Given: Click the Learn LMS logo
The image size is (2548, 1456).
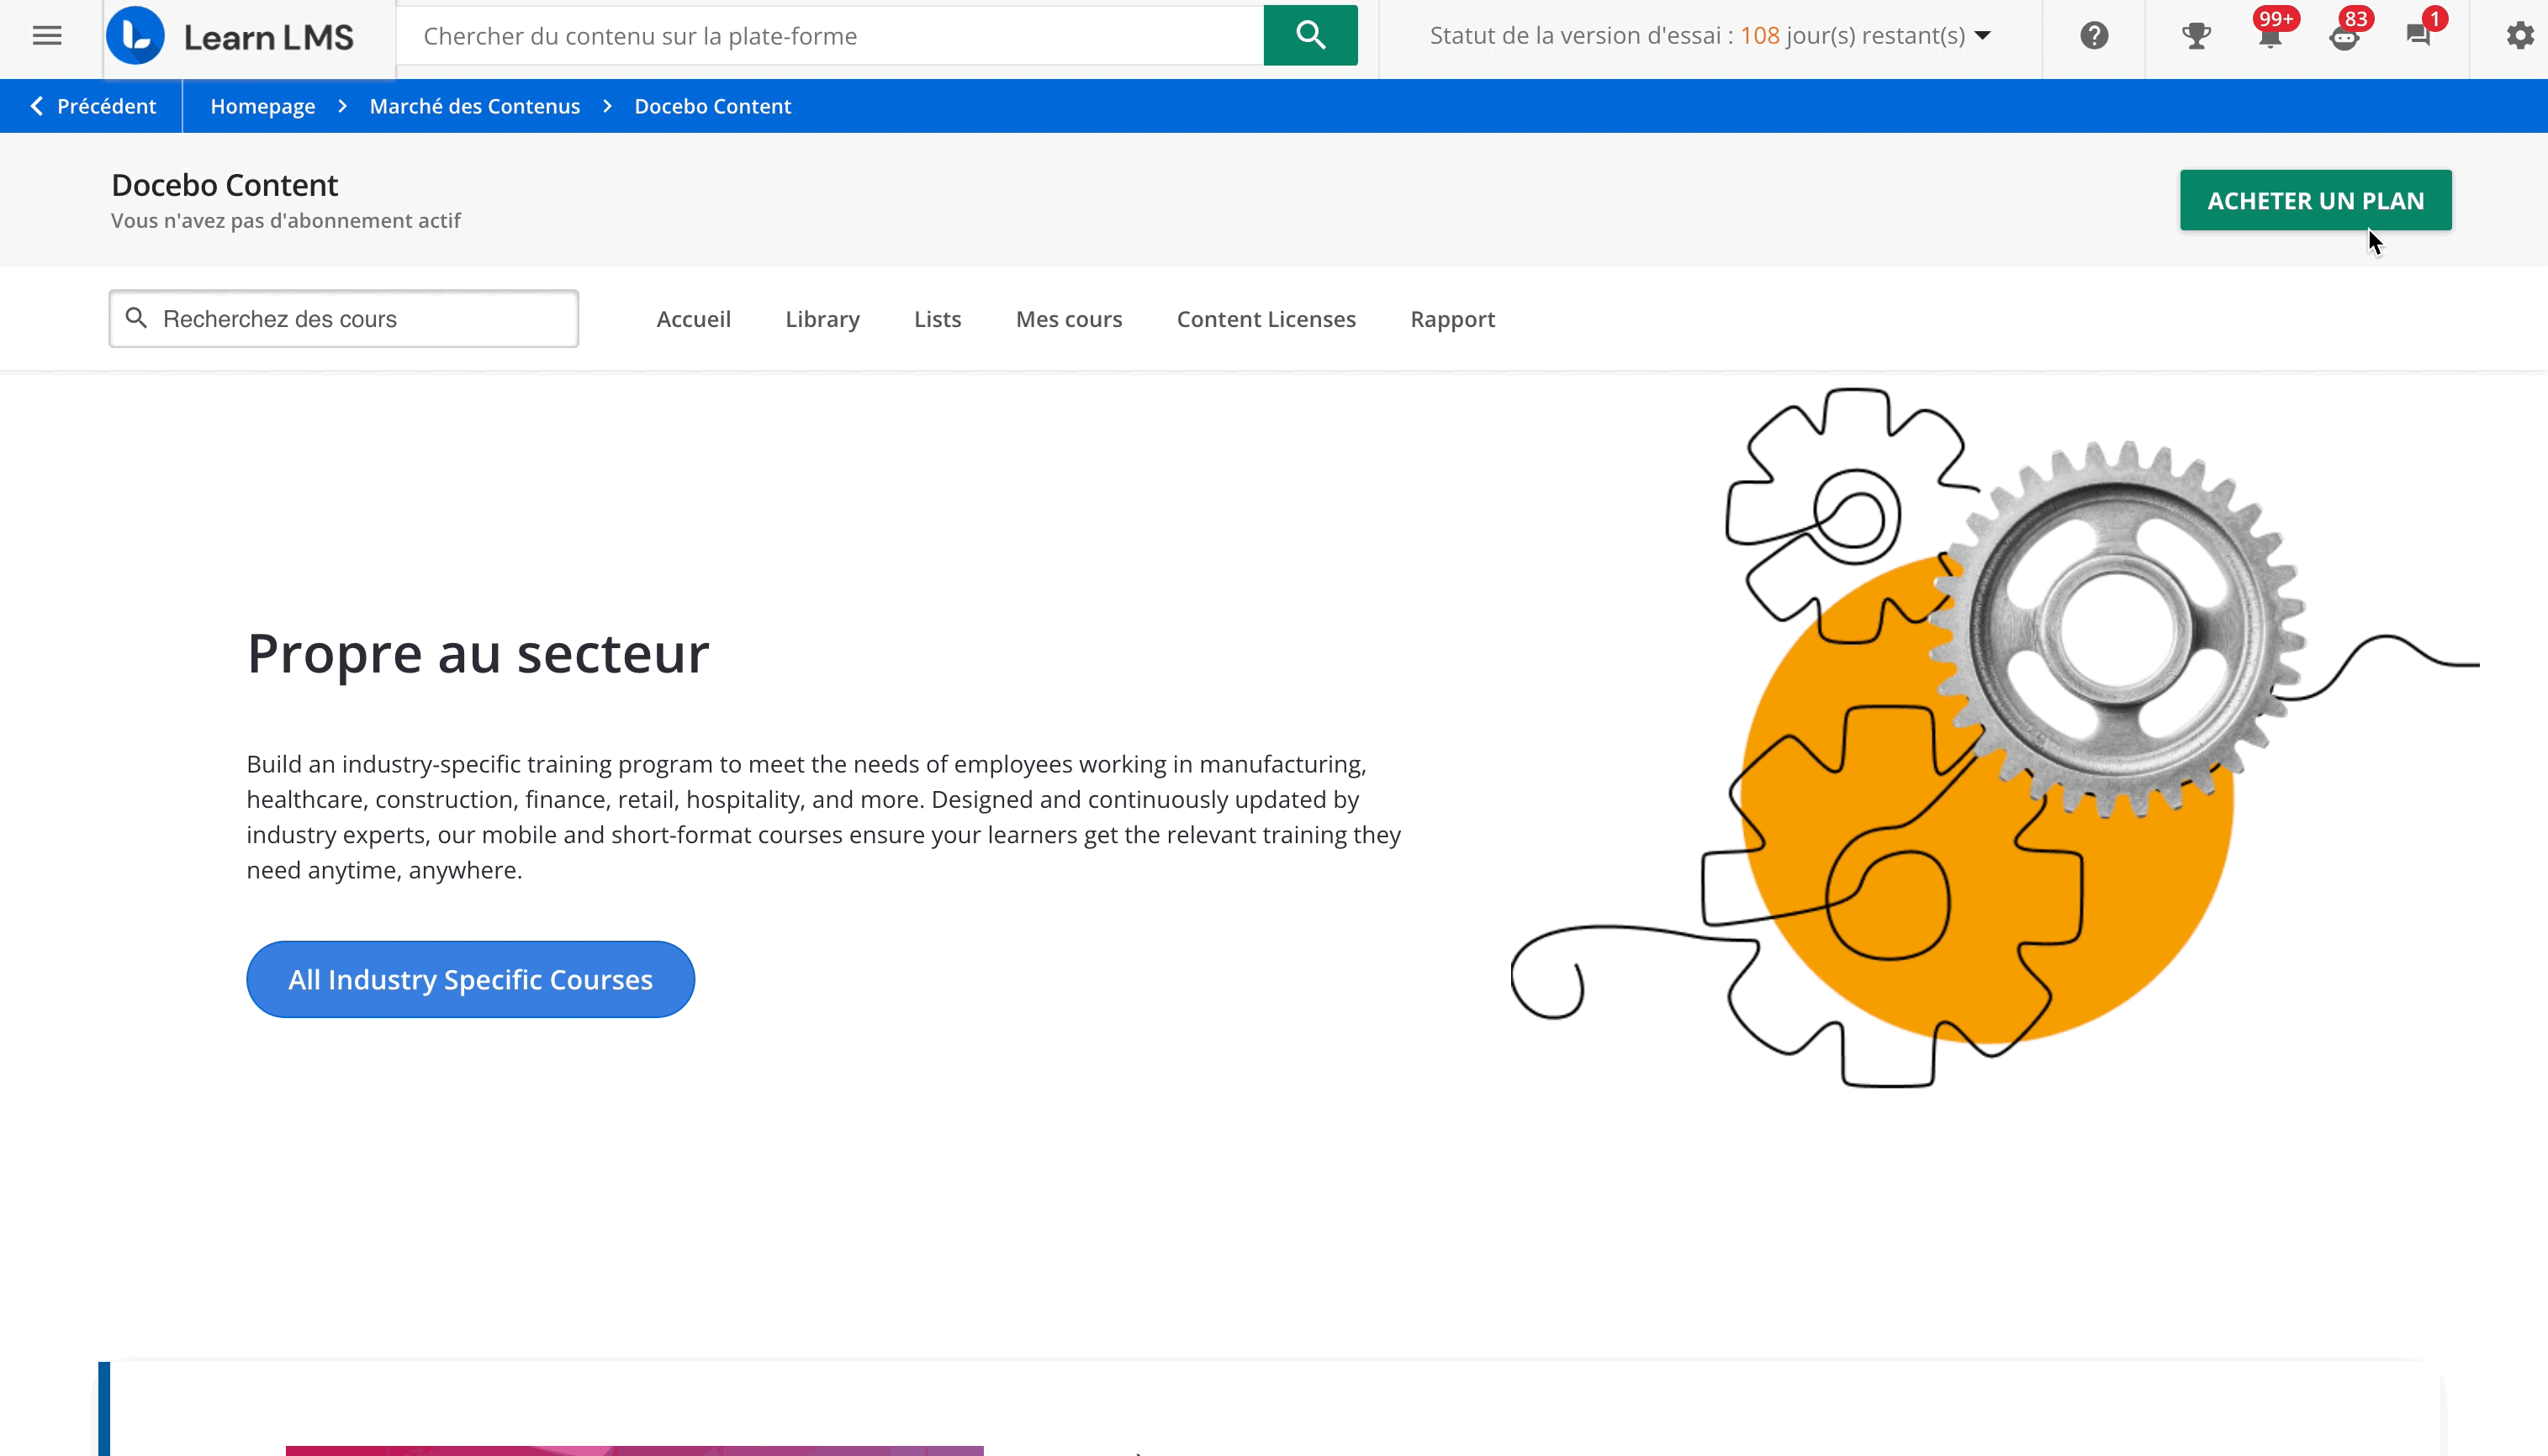Looking at the screenshot, I should (231, 36).
